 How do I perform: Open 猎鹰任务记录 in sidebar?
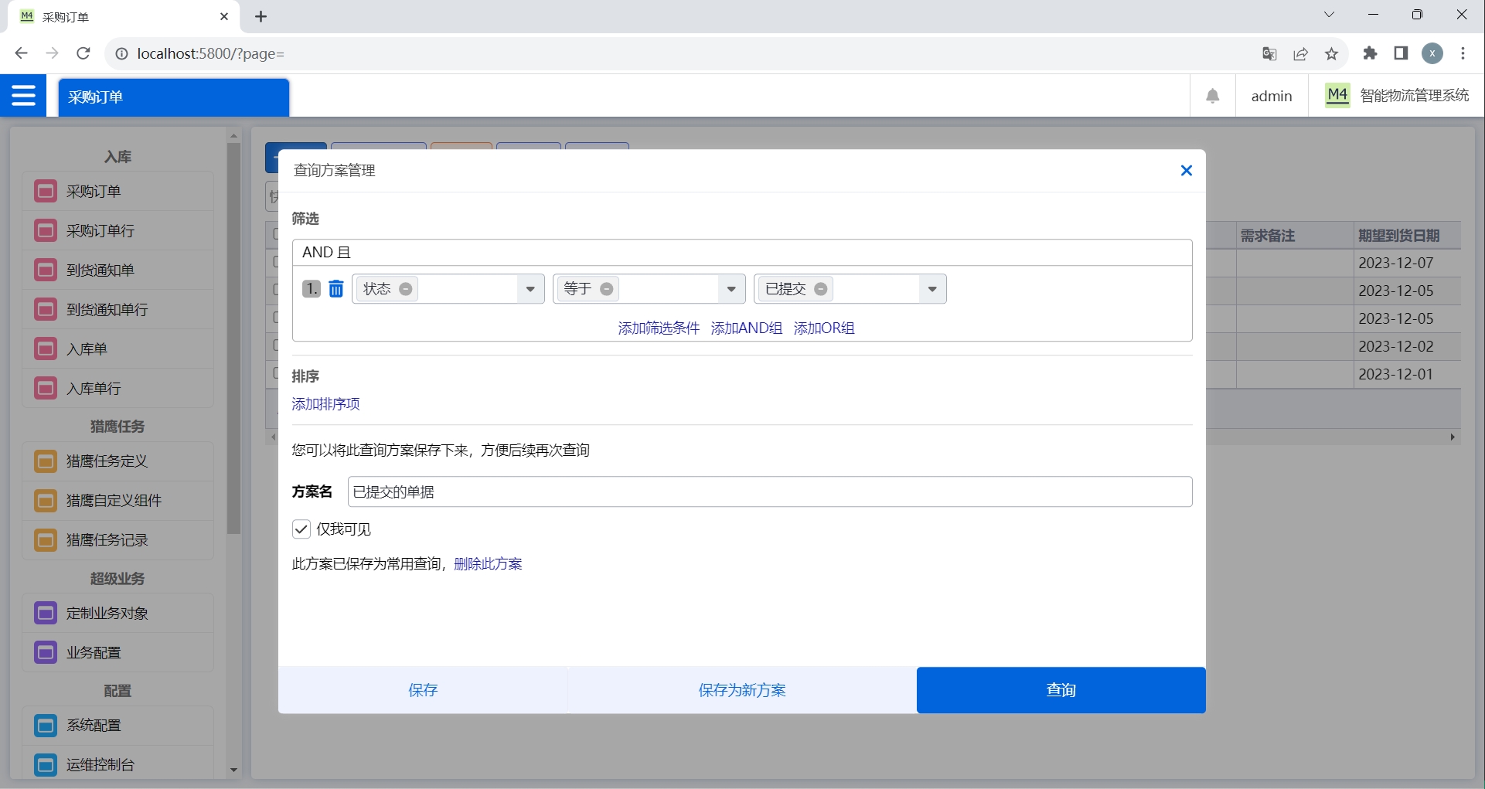[118, 540]
